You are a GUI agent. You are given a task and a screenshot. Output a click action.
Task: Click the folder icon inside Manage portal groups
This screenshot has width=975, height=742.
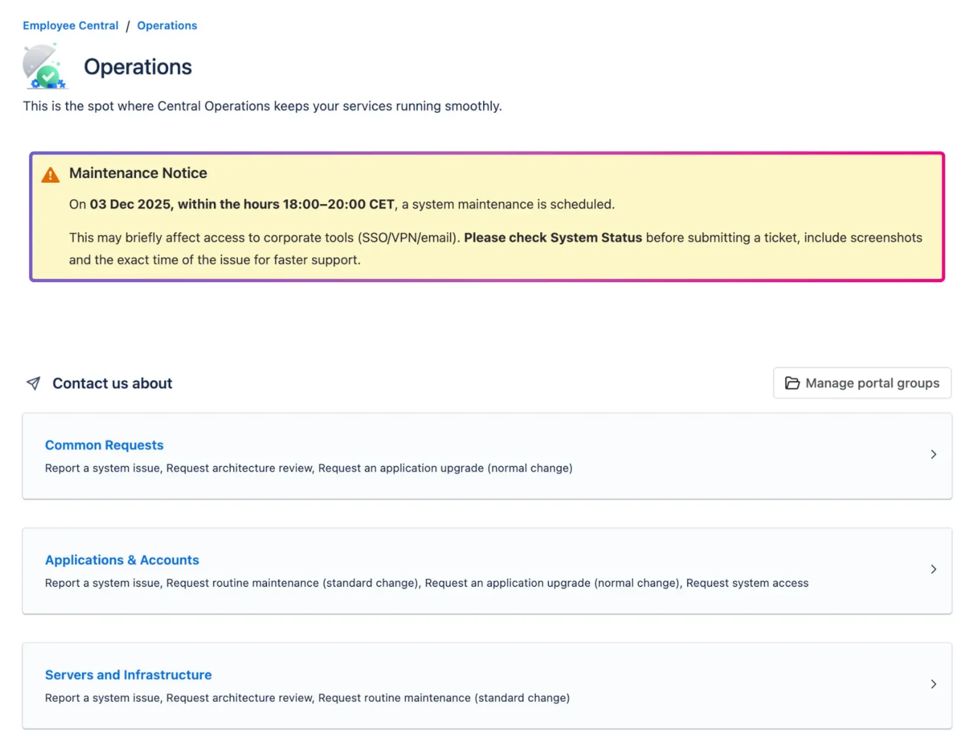click(x=792, y=383)
